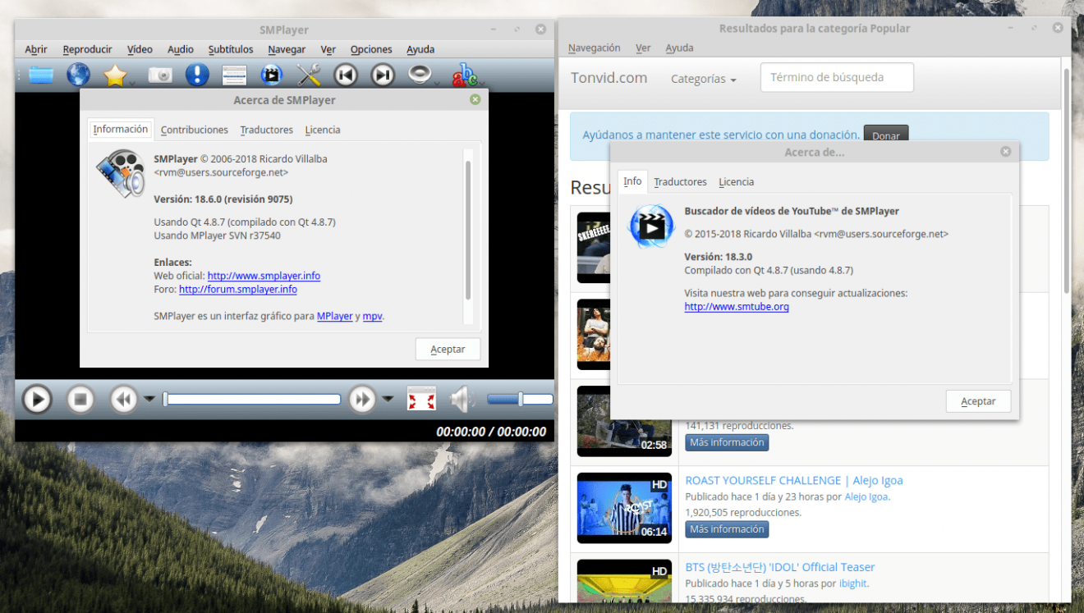
Task: Click the SMPlayer seek bar
Action: tap(252, 400)
